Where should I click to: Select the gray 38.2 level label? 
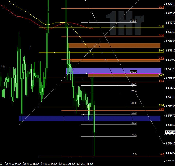pos(134,123)
